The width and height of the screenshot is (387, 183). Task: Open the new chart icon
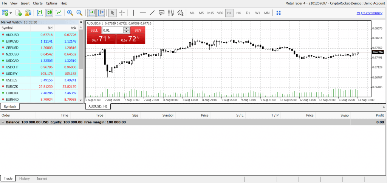click(5, 12)
